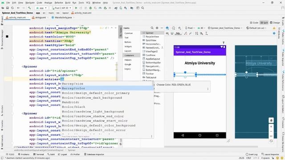The image size is (285, 160).
Task: Open the Problems tool window
Action: 24,154
